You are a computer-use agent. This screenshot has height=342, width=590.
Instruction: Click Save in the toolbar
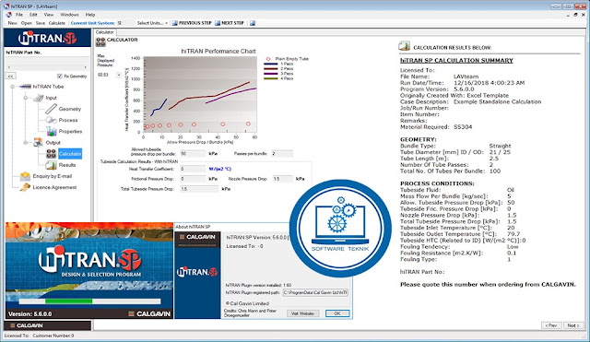pos(41,23)
